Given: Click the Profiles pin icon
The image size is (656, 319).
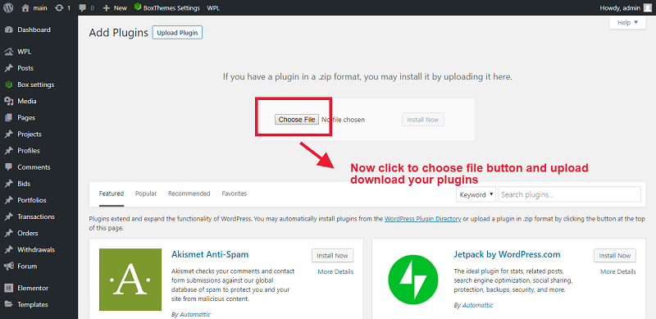Looking at the screenshot, I should coord(8,151).
